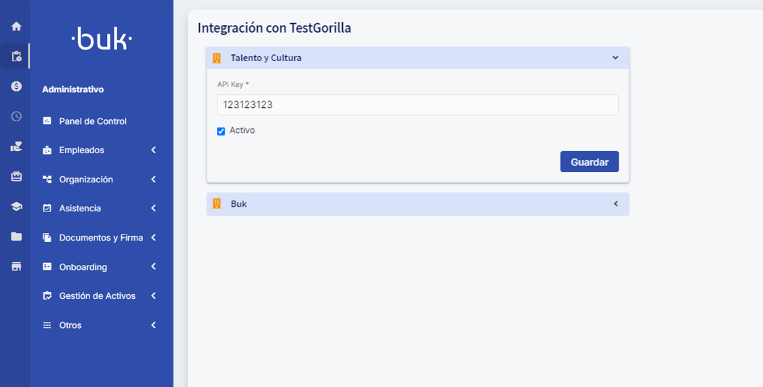763x387 pixels.
Task: Click the gift box benefits icon
Action: click(16, 176)
